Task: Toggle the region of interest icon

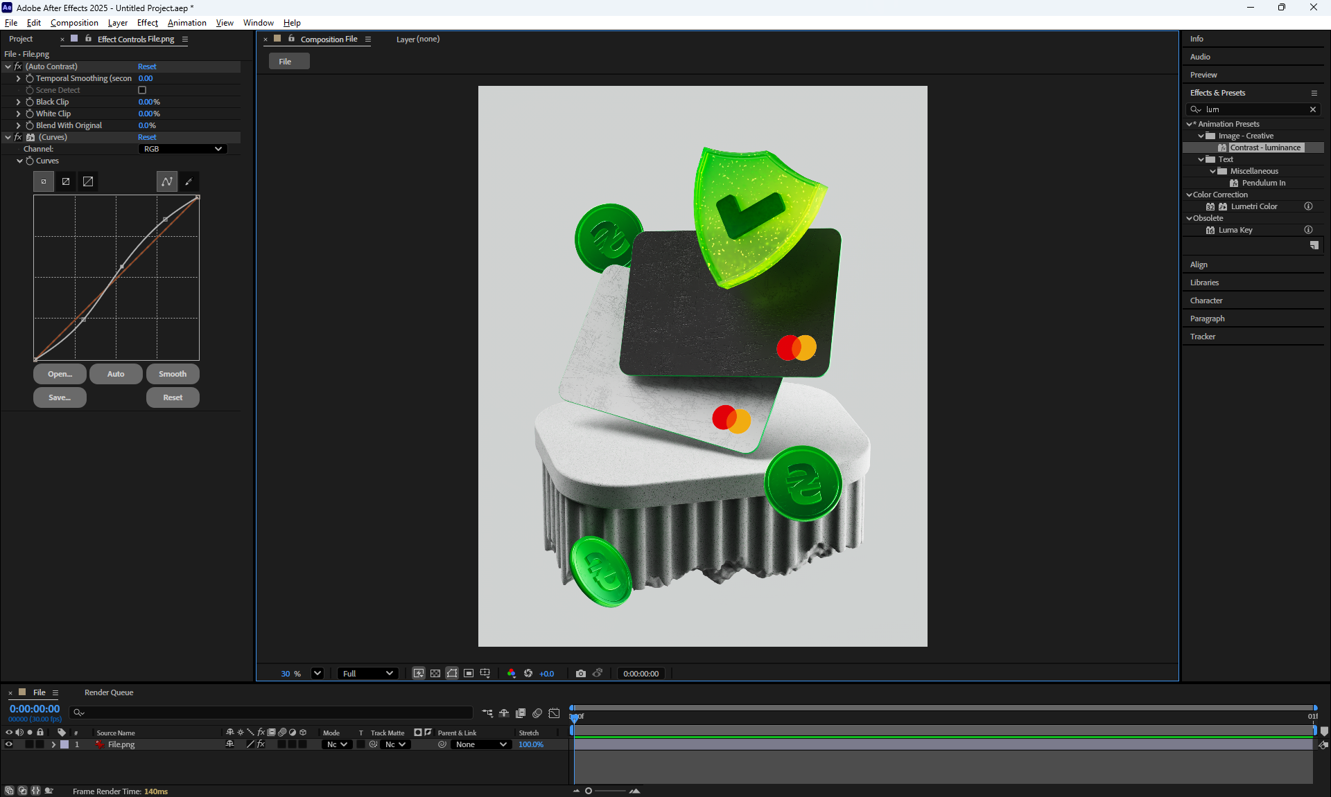Action: click(469, 673)
